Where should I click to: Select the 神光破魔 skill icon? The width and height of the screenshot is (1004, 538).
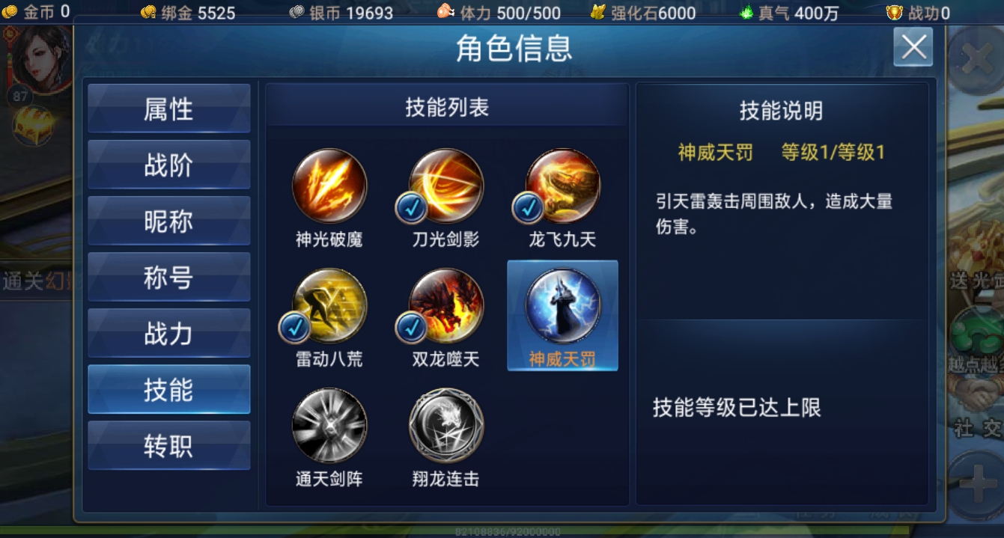329,186
